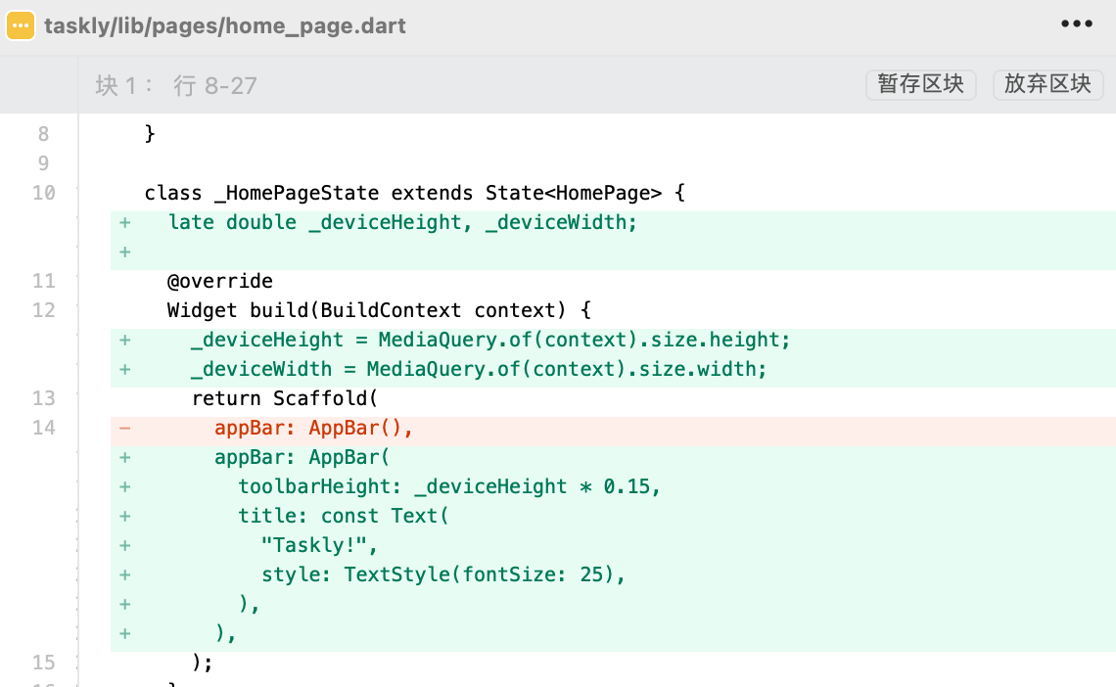Select added line 'late double _deviceHeight, _deviceWidth;'
The image size is (1116, 687).
[402, 222]
